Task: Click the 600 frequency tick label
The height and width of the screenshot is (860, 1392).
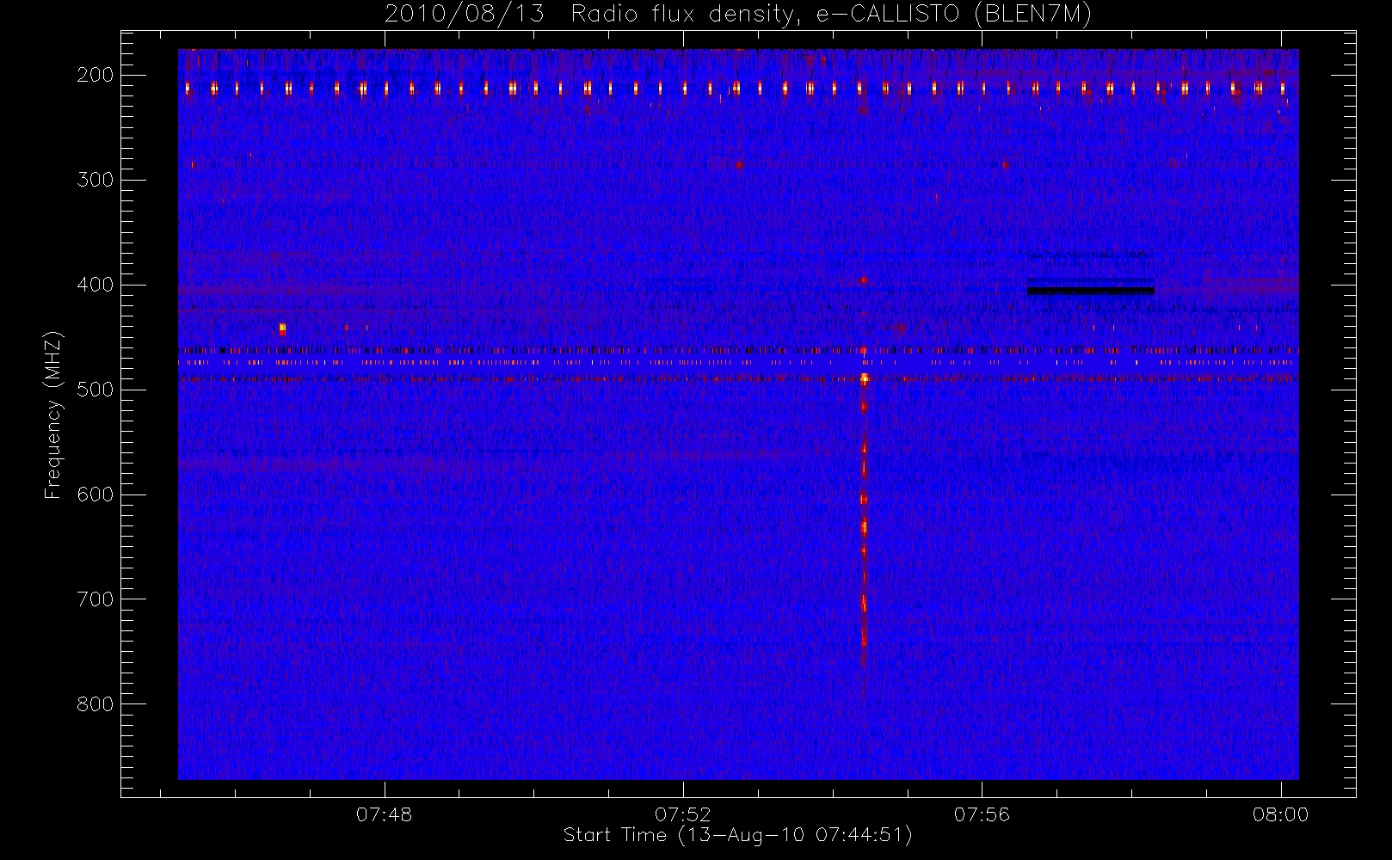Action: tap(95, 494)
